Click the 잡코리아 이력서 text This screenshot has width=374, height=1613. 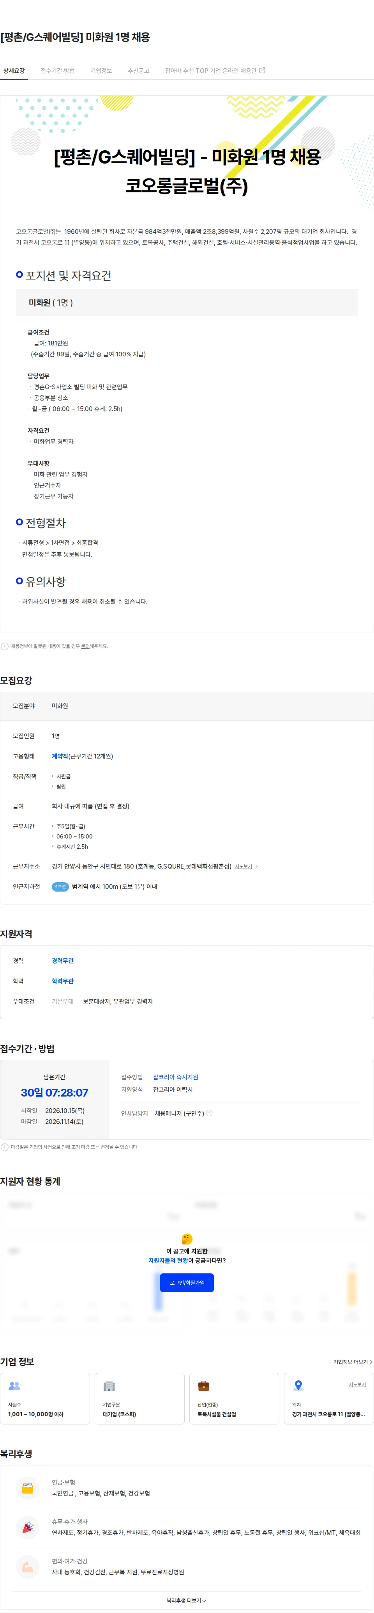coord(173,1090)
